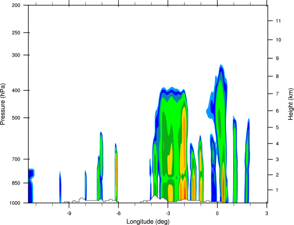Click the 'Longitude (deg)' axis title
Screen dimensions: 294x225
tap(148, 222)
